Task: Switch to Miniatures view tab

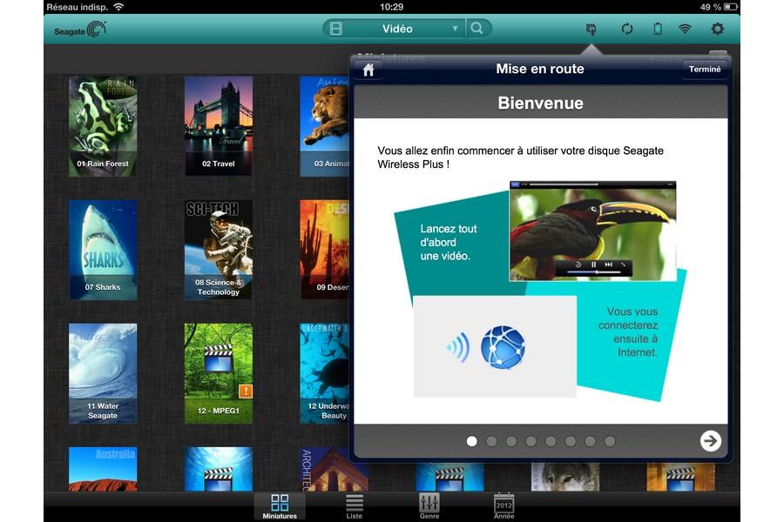Action: coord(280,506)
